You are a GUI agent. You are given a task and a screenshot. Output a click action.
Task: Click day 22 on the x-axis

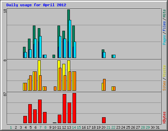click(x=113, y=127)
